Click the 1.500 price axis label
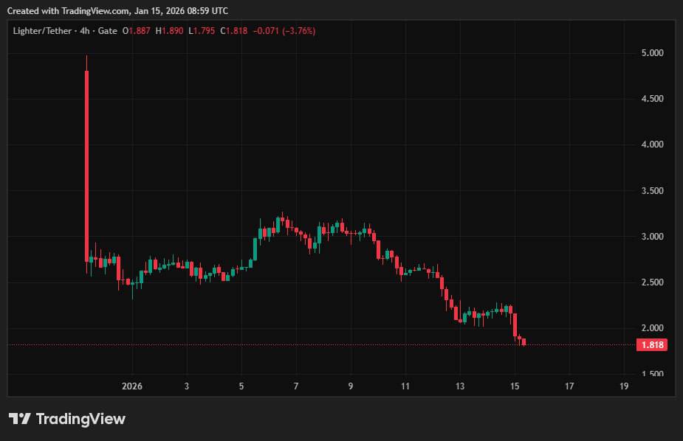The image size is (683, 441). 652,374
